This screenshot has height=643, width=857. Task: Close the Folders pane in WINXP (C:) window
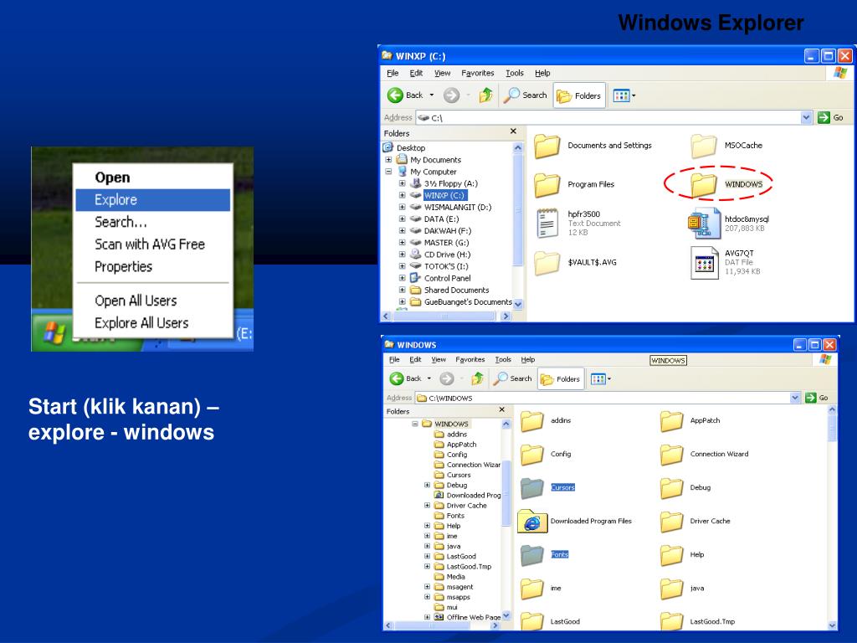(513, 131)
